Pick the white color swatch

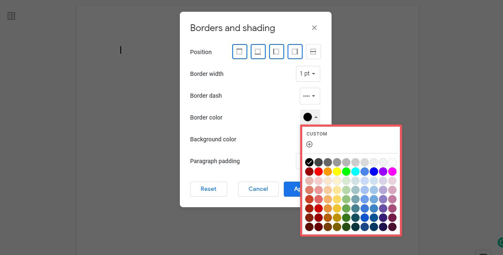pyautogui.click(x=392, y=162)
